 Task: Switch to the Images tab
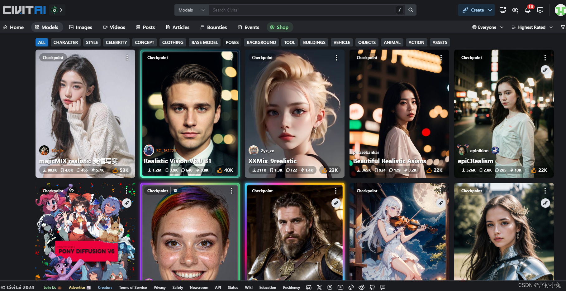tap(81, 27)
